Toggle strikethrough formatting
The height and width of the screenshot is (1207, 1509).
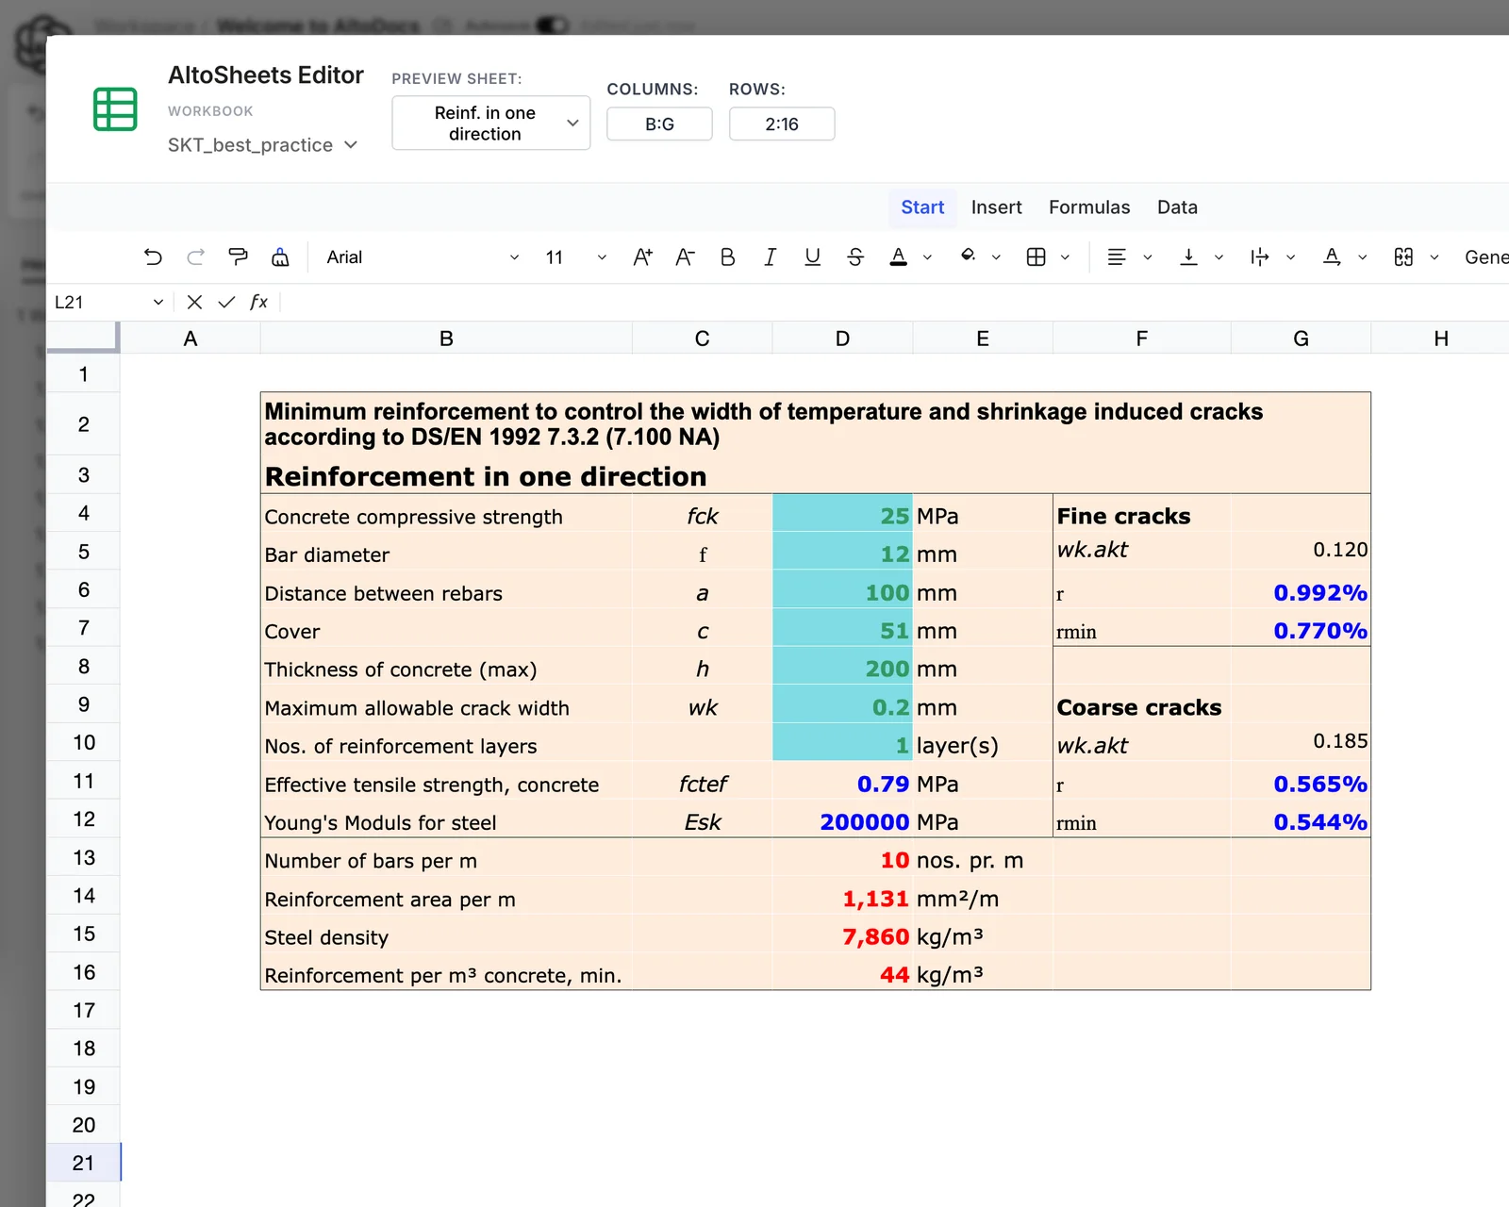pyautogui.click(x=855, y=257)
